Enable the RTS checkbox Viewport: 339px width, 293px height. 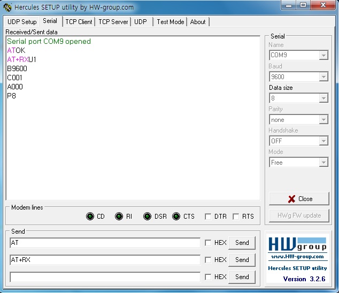coord(236,217)
